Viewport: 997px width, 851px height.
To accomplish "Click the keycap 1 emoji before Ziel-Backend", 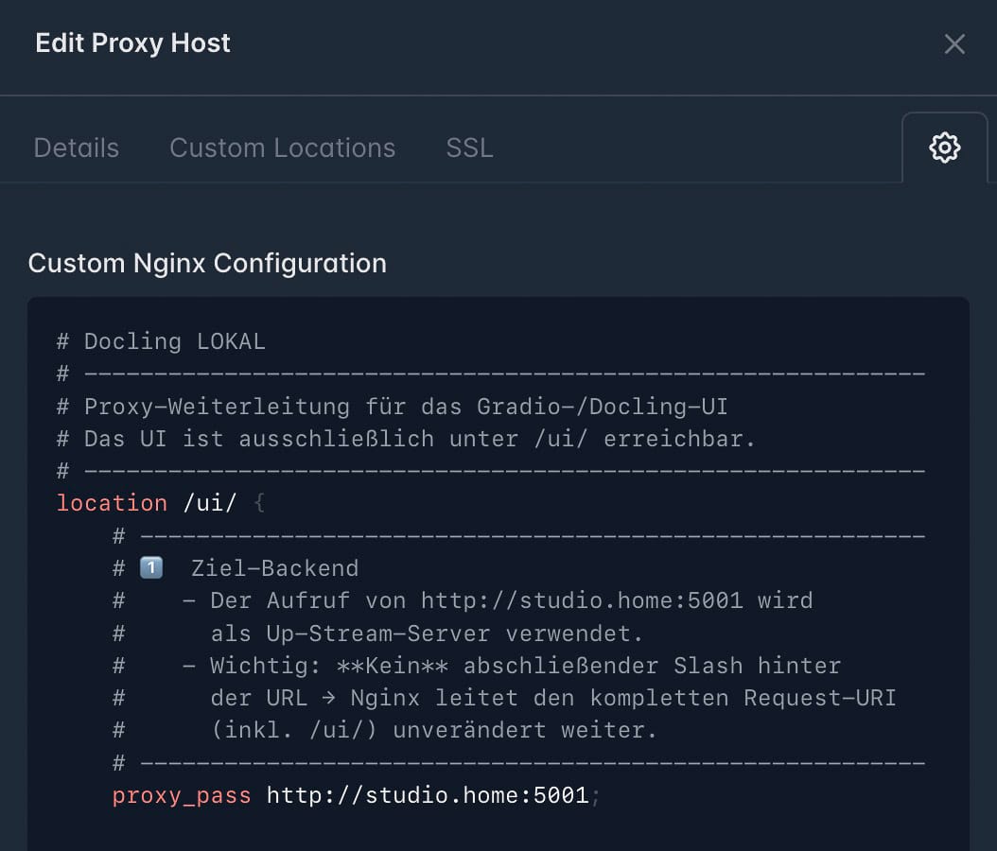I will coord(151,567).
